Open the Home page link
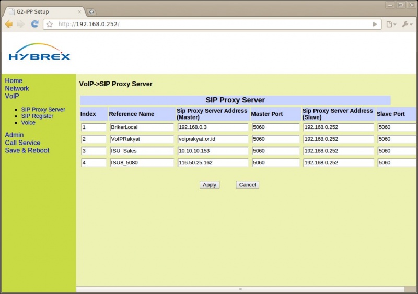 click(14, 80)
